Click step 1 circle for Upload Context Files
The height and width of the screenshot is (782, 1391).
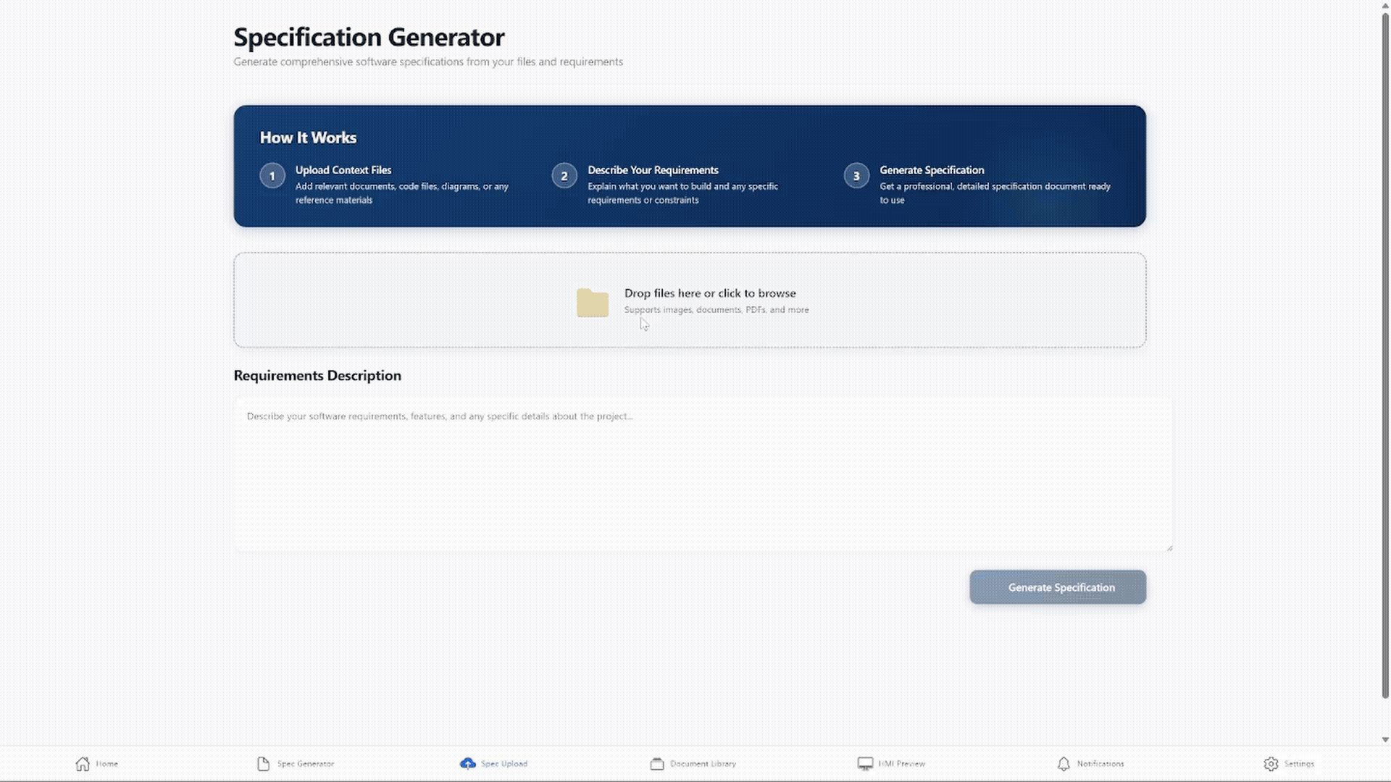pos(272,176)
